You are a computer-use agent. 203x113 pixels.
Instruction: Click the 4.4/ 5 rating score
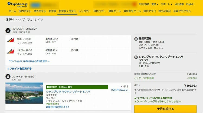[x=125, y=86]
